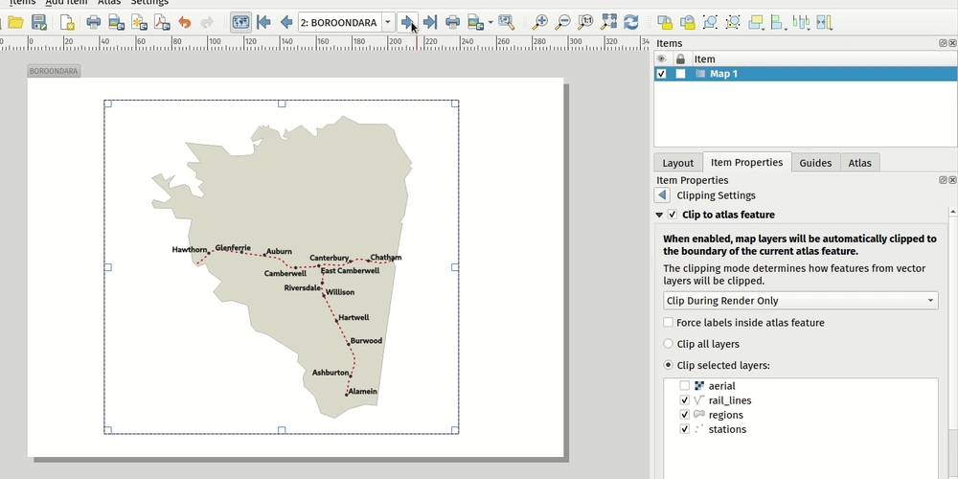The width and height of the screenshot is (958, 479).
Task: Click the lock column header
Action: coord(680,59)
